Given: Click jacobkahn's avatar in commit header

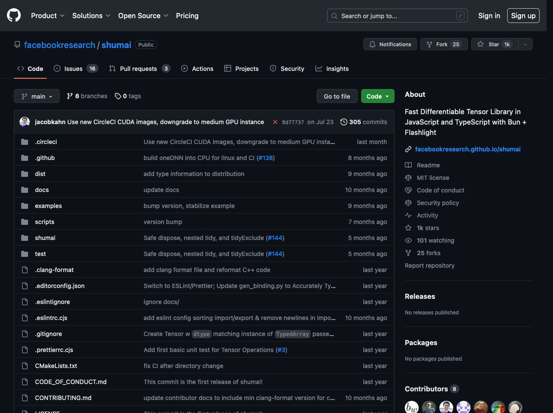Looking at the screenshot, I should (x=25, y=122).
